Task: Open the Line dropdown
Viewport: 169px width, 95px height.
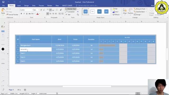Action: click(x=116, y=12)
